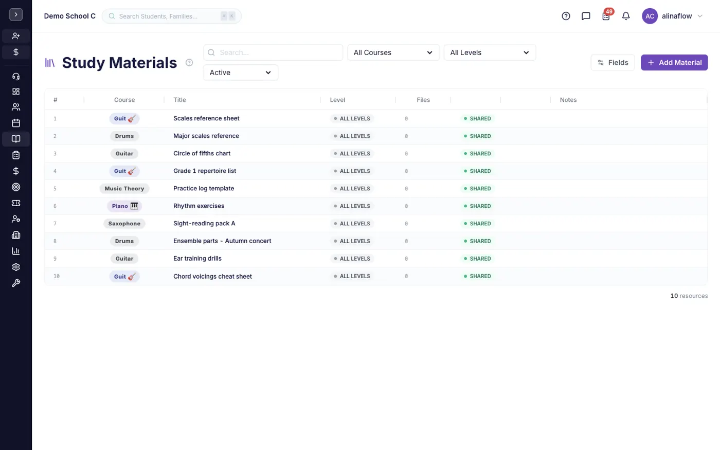The height and width of the screenshot is (450, 720).
Task: Open the Rhythm exercises material
Action: [x=199, y=206]
